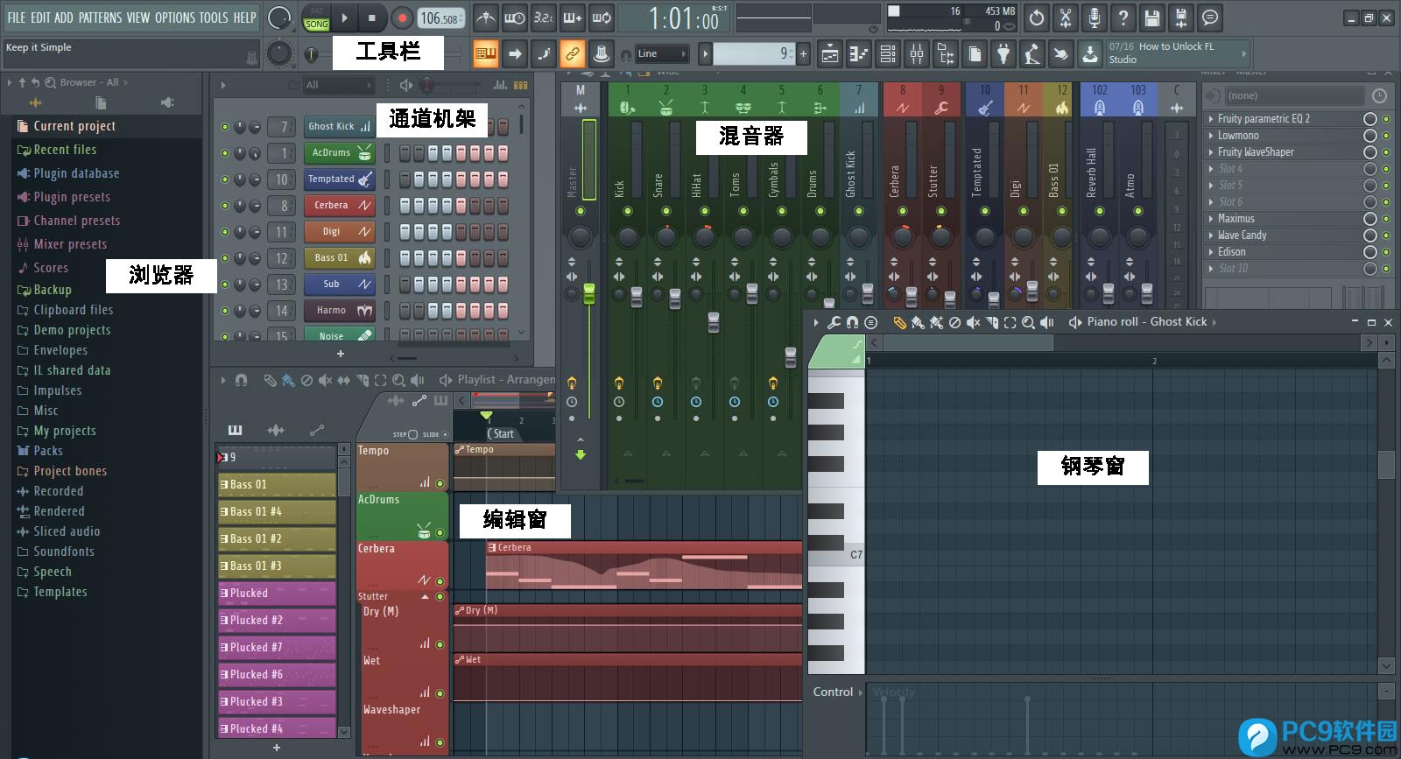Click the undo history circular arrow icon

pyautogui.click(x=1037, y=18)
